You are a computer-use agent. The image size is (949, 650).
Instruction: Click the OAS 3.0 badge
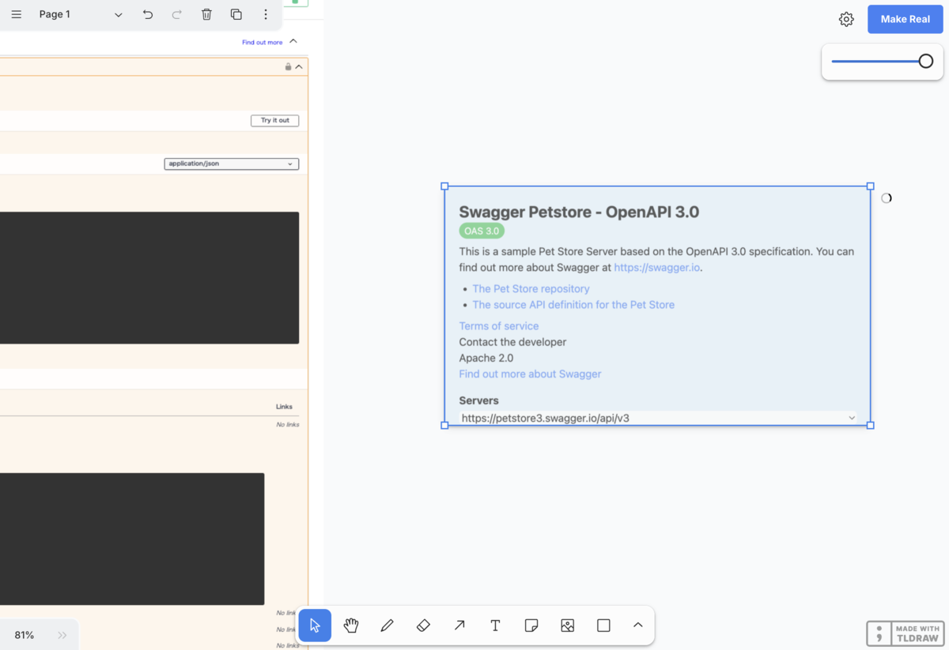482,231
